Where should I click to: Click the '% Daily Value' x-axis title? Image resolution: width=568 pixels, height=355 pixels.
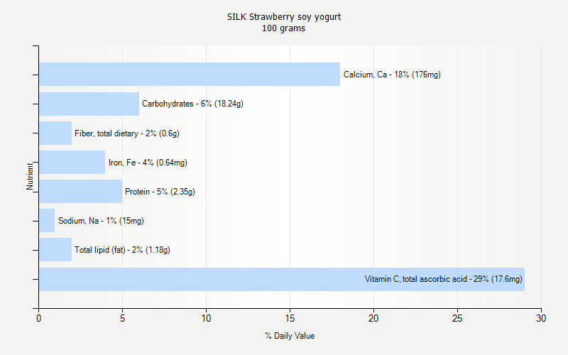(290, 336)
